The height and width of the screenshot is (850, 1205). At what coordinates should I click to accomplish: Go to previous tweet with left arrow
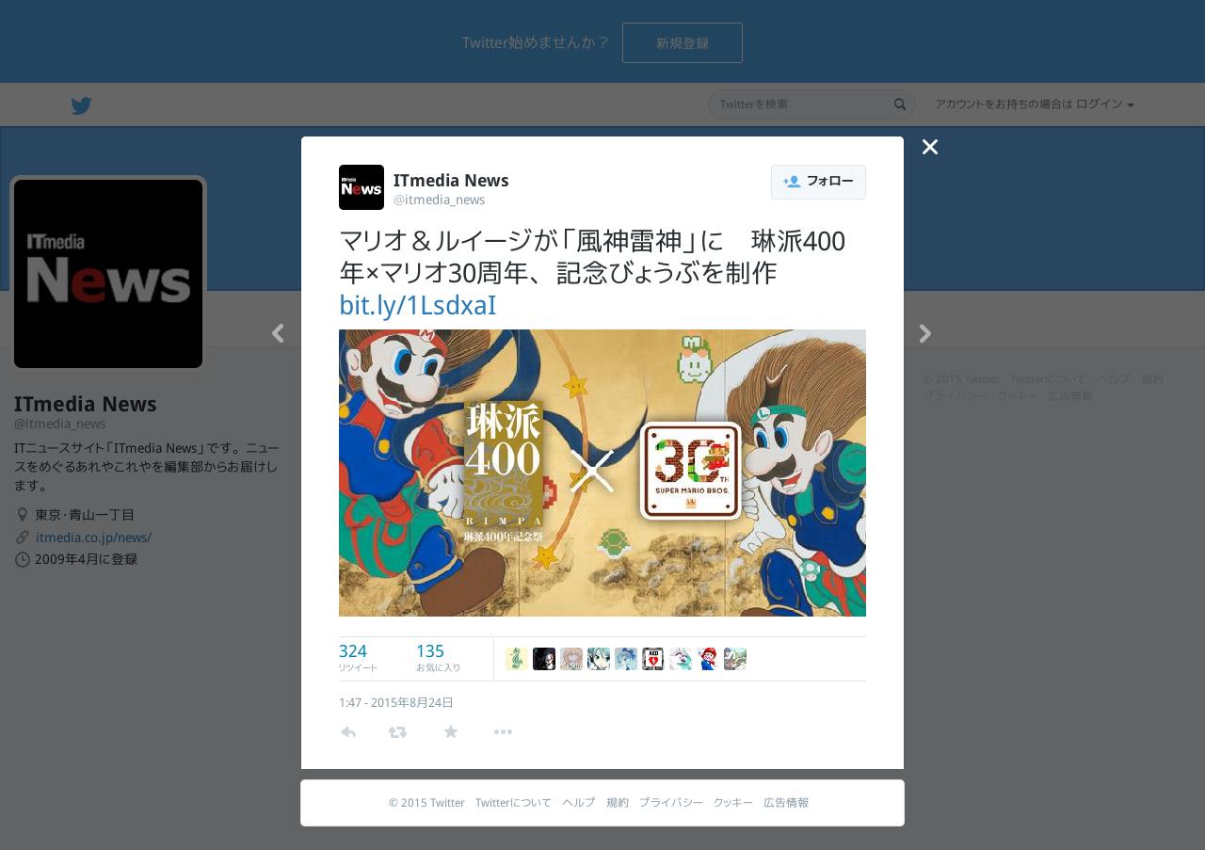point(278,333)
